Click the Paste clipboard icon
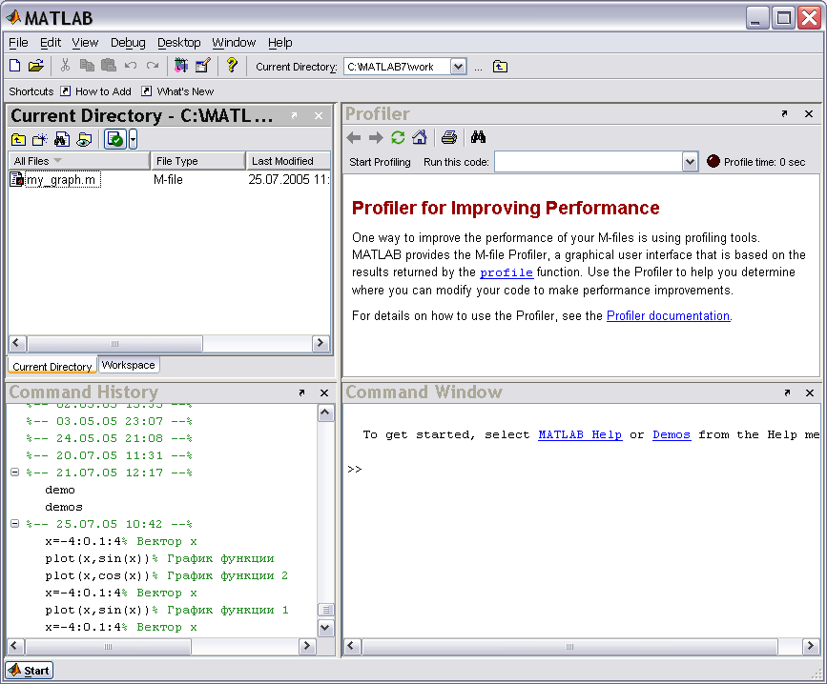 click(108, 66)
